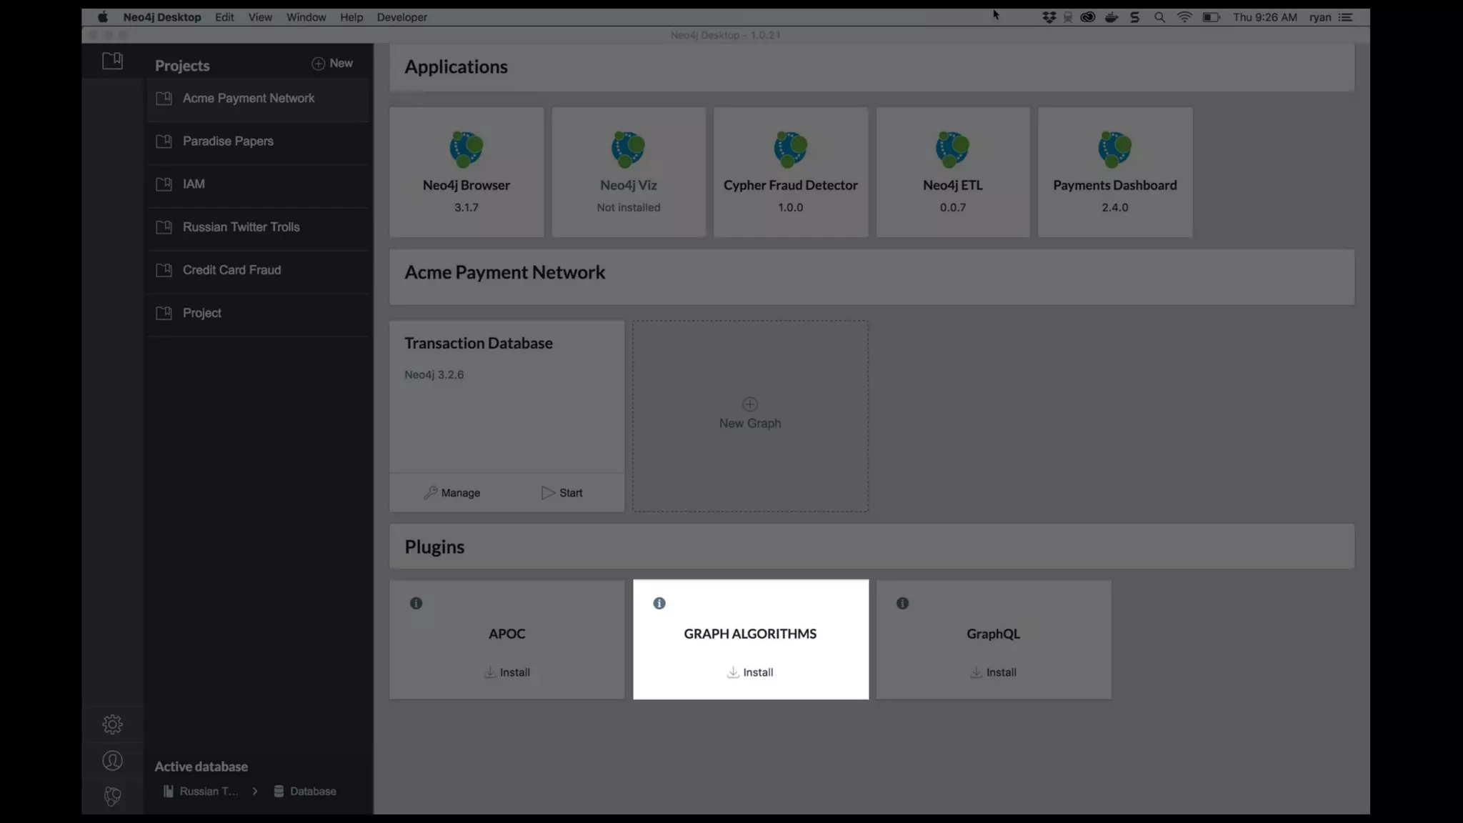The image size is (1463, 823).
Task: Click the chevron between active database breadcrumbs
Action: (x=255, y=792)
